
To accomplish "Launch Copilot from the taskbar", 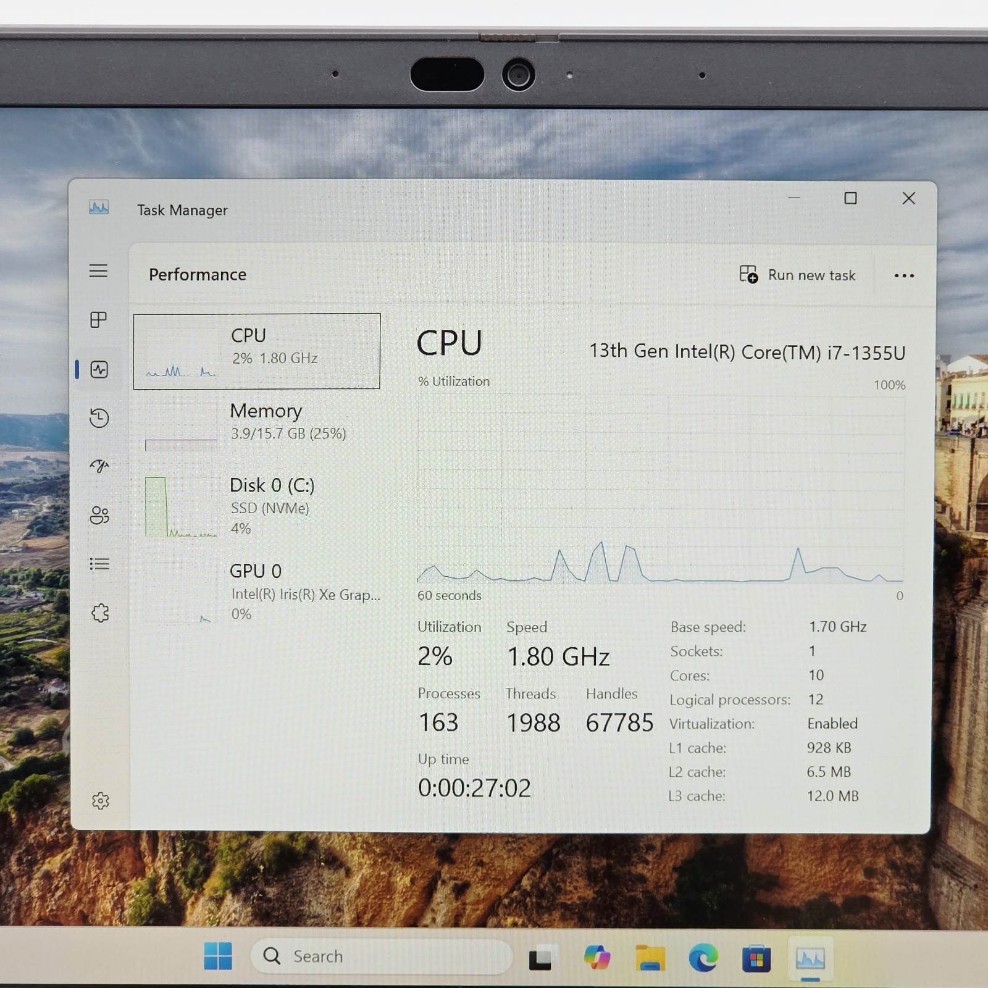I will (x=597, y=958).
